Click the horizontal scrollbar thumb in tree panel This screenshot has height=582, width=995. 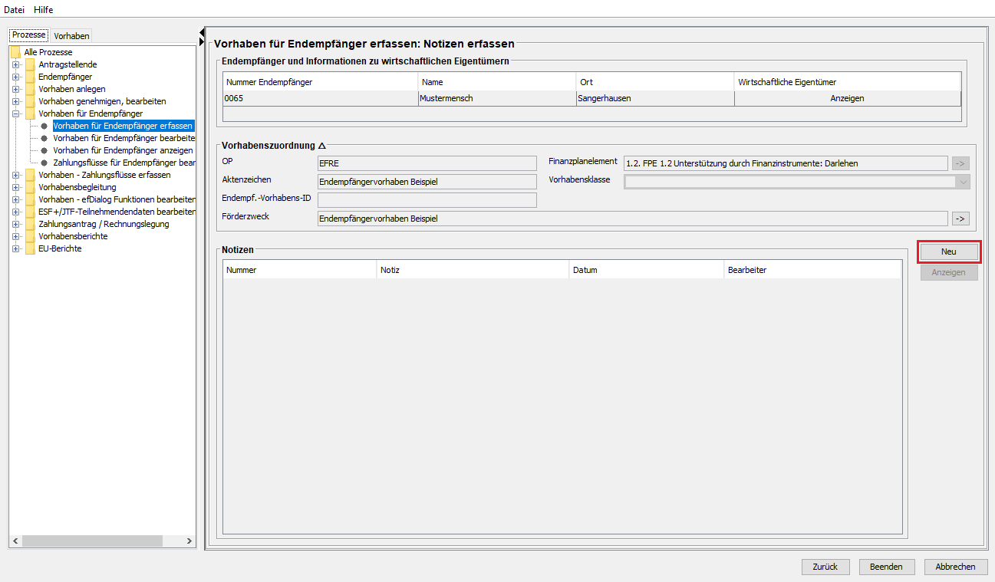pos(93,541)
